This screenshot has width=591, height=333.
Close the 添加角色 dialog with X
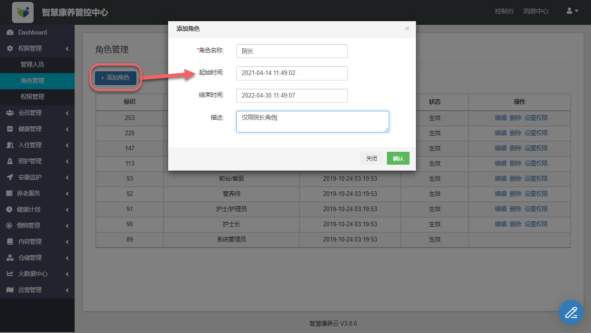(x=407, y=29)
